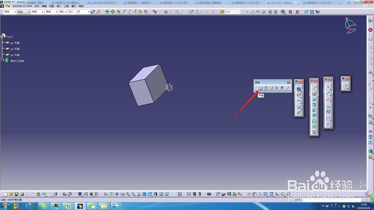Select the Scaling tool in 变换 toolbar

pos(276,88)
